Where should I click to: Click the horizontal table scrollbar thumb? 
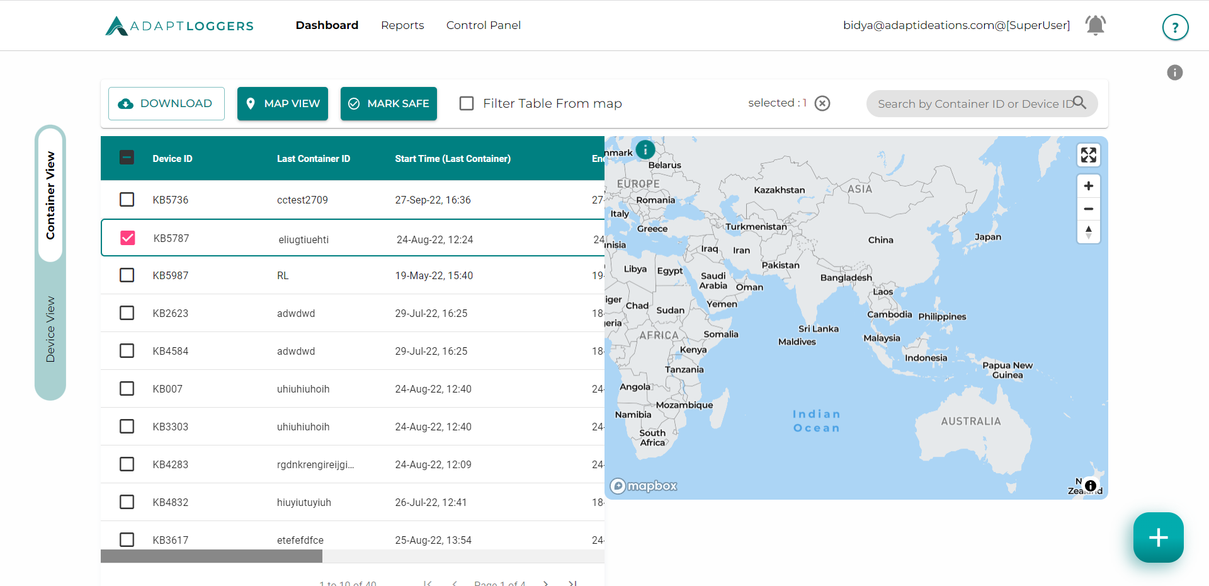[212, 556]
